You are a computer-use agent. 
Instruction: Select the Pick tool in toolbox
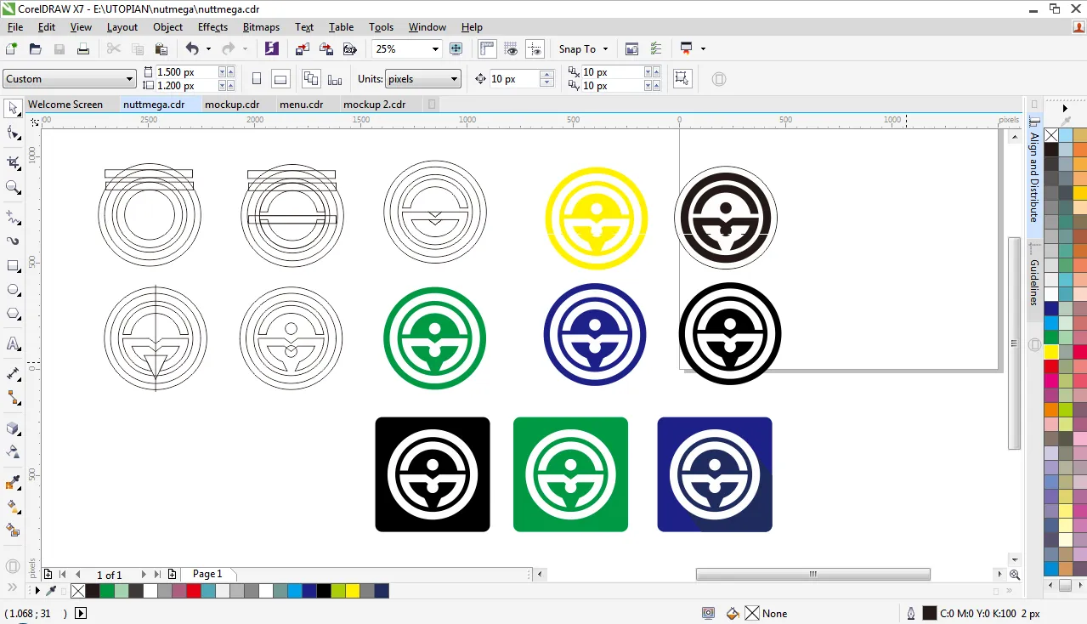13,108
